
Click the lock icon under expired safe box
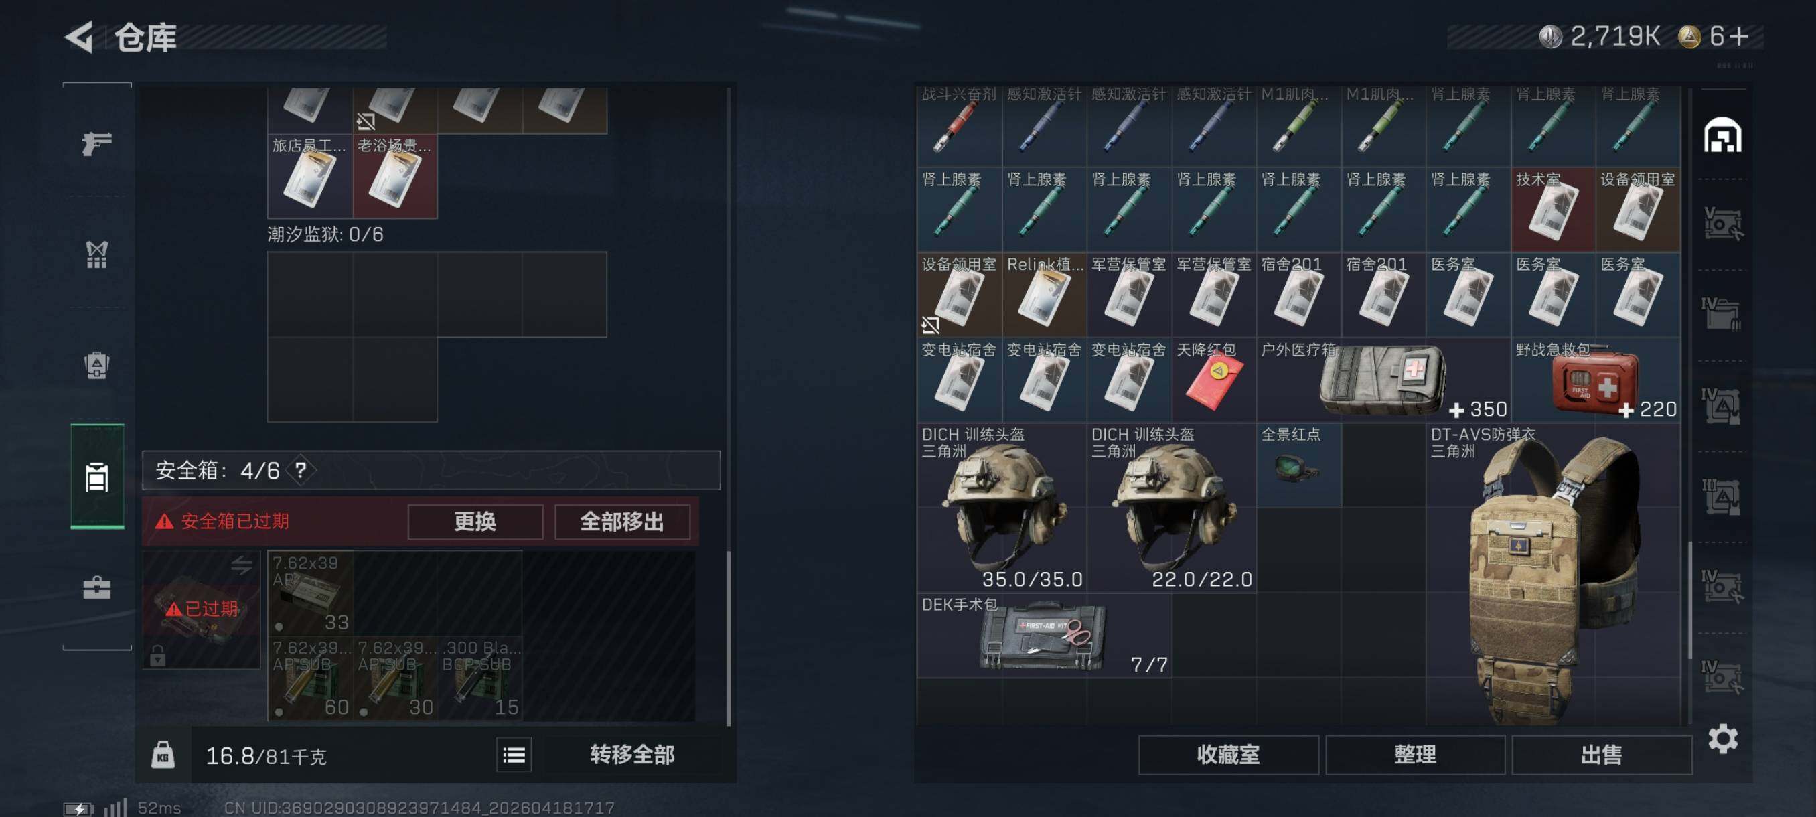pos(157,655)
